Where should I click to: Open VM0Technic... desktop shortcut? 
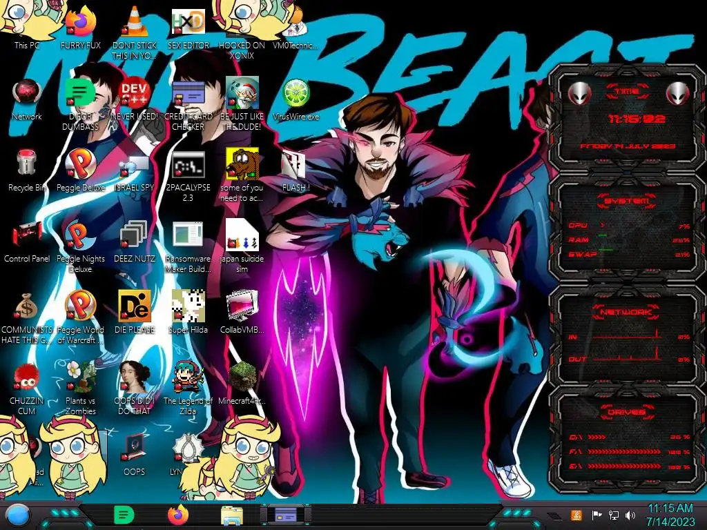click(296, 28)
